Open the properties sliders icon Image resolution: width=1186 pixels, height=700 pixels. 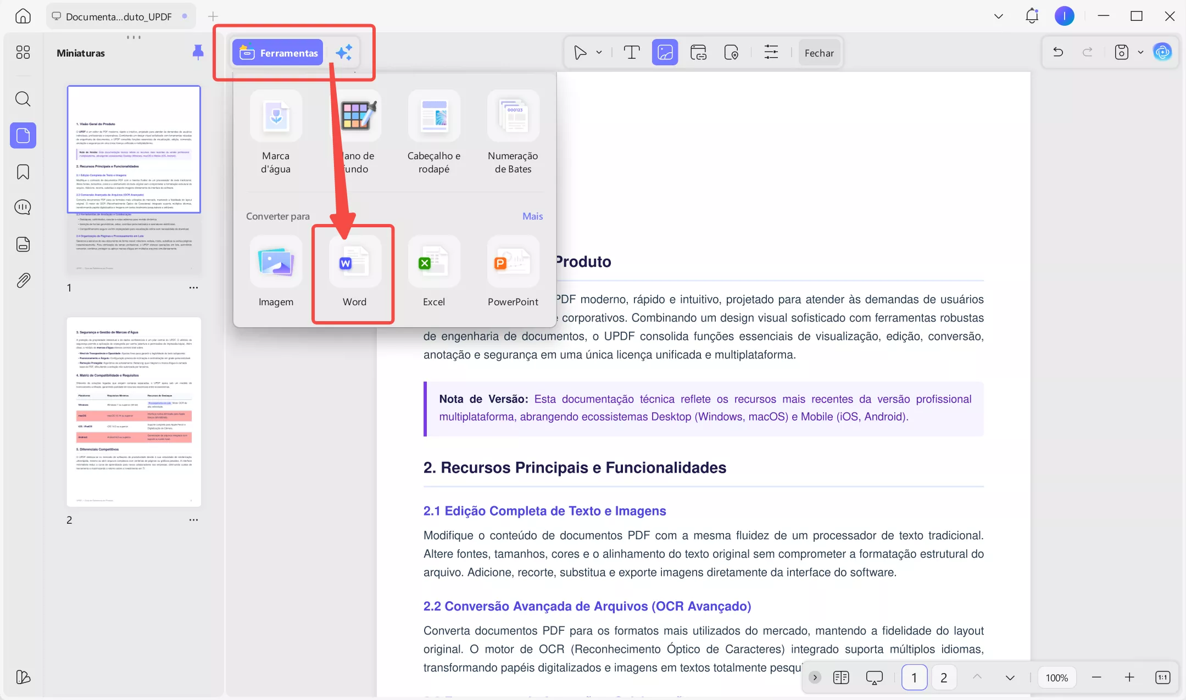(x=771, y=53)
